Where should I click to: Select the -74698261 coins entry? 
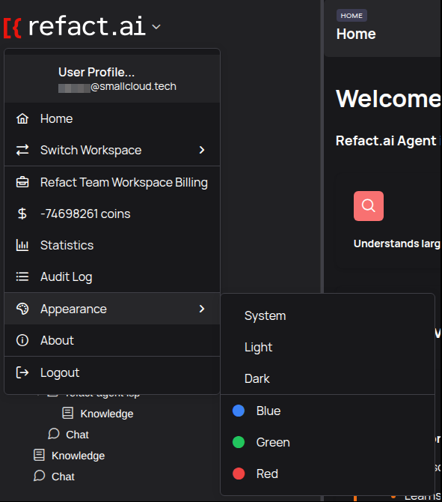tap(112, 214)
